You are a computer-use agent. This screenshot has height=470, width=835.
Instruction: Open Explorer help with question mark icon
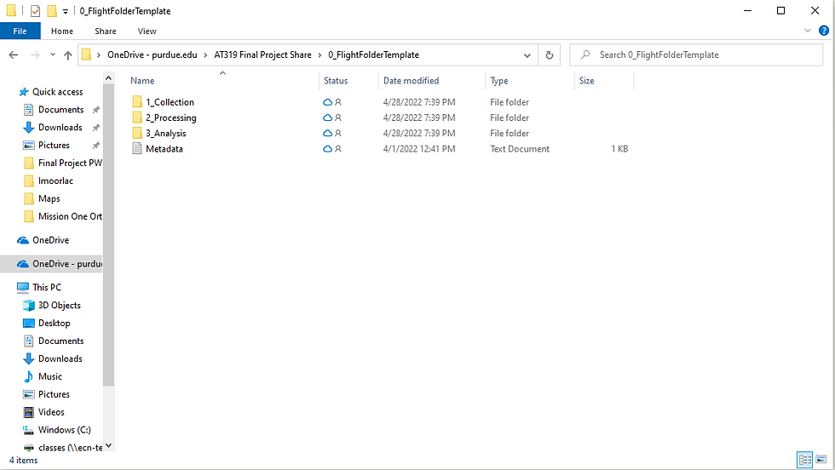[x=824, y=31]
